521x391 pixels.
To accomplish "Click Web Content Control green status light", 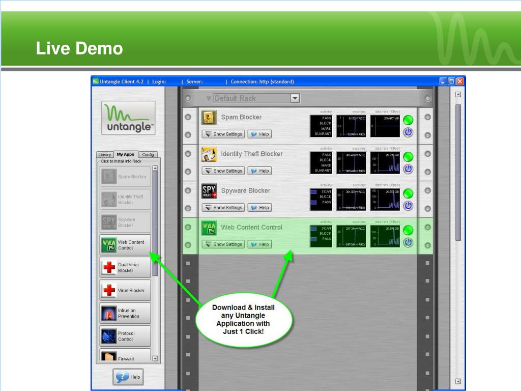I will (408, 230).
